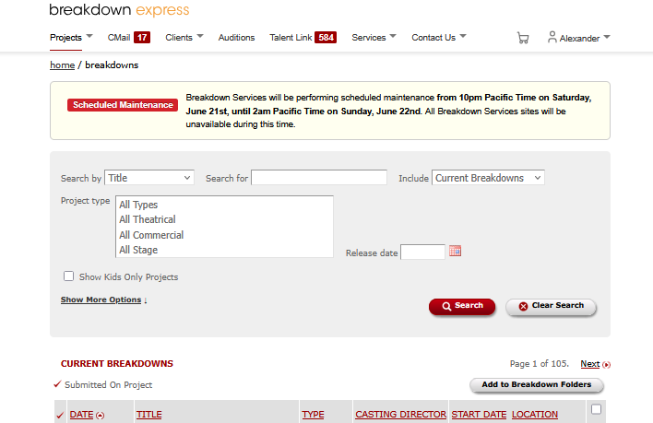Sort breakdowns by DATE column

point(81,415)
